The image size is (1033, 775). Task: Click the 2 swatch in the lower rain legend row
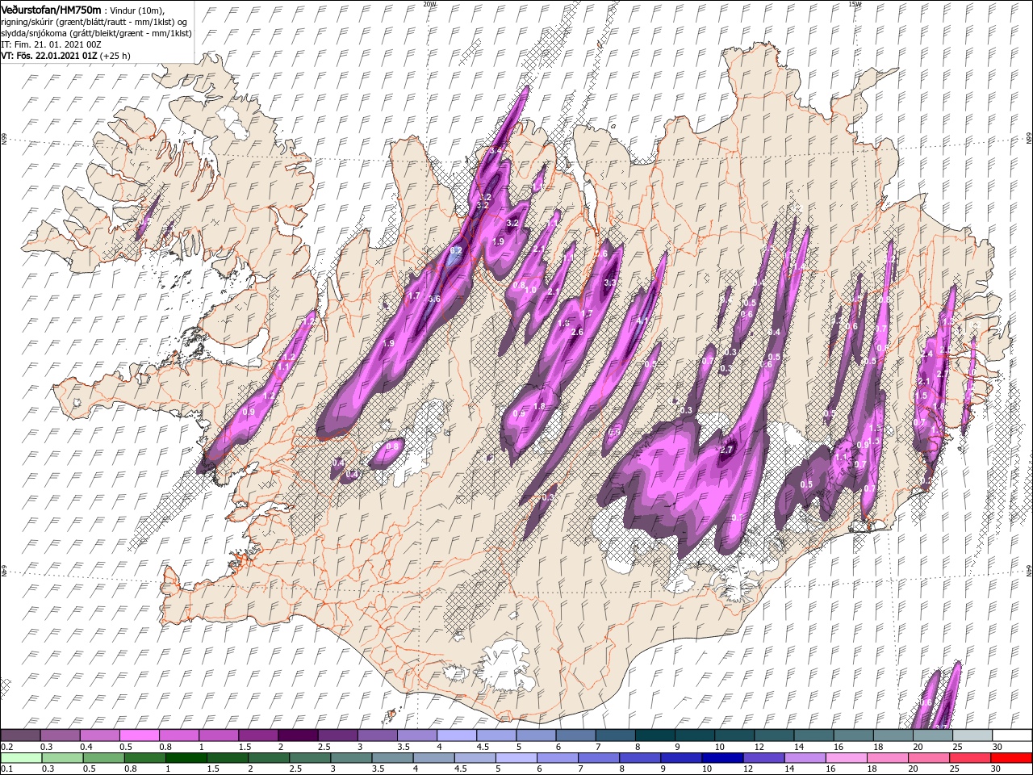(x=269, y=758)
